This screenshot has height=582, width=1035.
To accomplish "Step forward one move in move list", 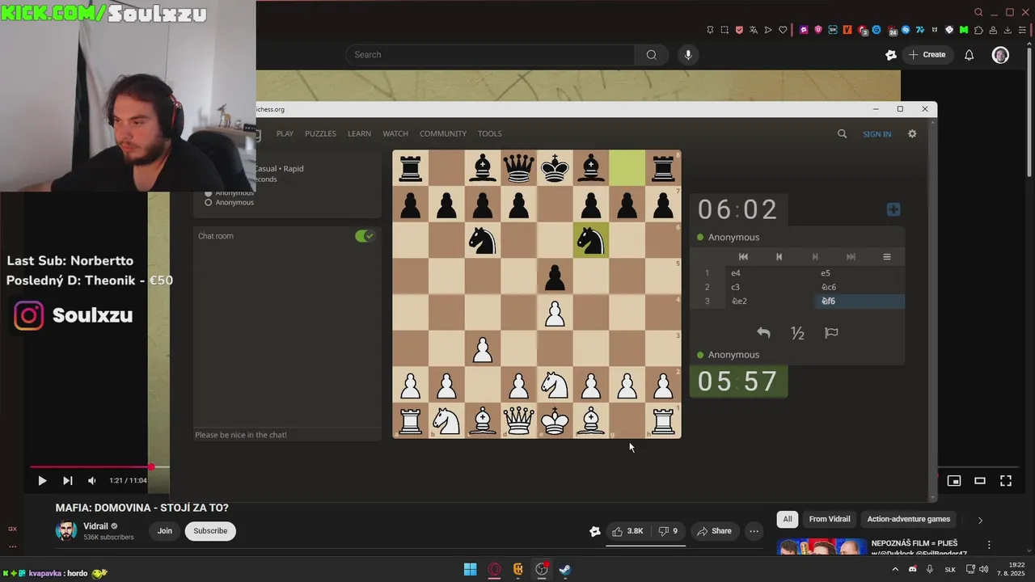I will tap(815, 257).
